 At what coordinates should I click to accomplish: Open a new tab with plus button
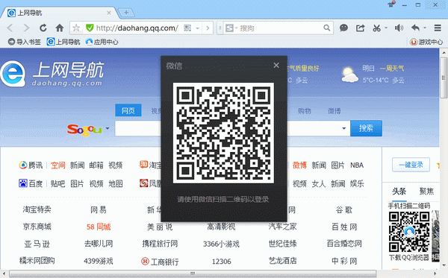point(126,13)
